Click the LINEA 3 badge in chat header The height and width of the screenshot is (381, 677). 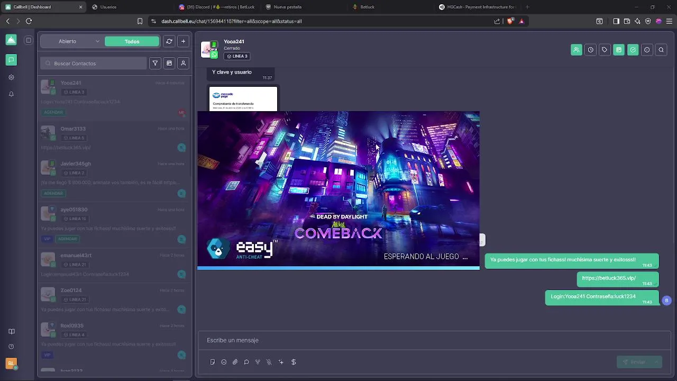pos(236,56)
